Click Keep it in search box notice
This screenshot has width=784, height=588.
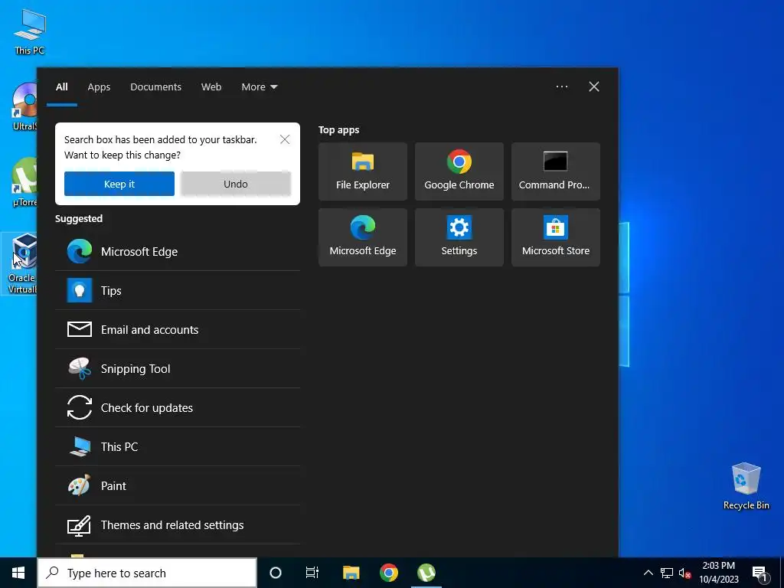[x=119, y=184]
